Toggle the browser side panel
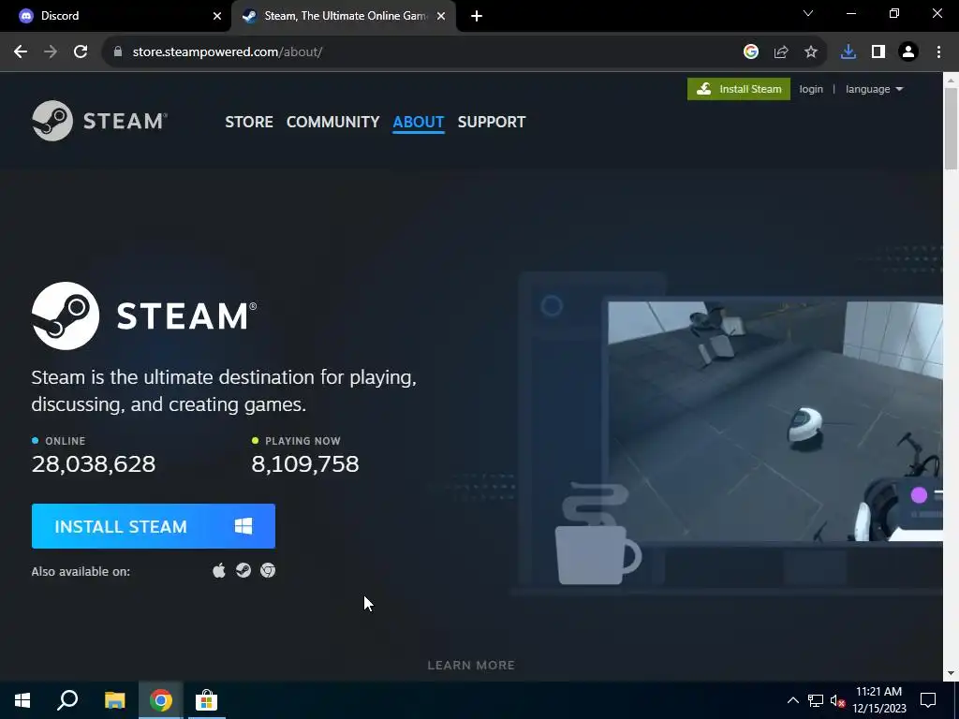This screenshot has height=719, width=959. 878,52
